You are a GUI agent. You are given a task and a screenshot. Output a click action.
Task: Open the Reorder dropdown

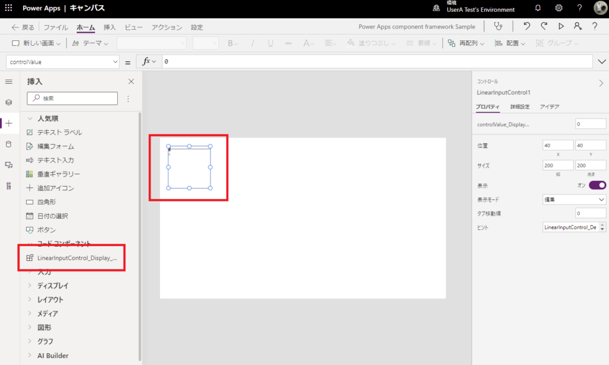466,43
